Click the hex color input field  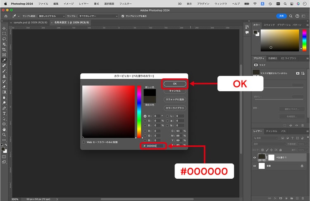coord(155,146)
